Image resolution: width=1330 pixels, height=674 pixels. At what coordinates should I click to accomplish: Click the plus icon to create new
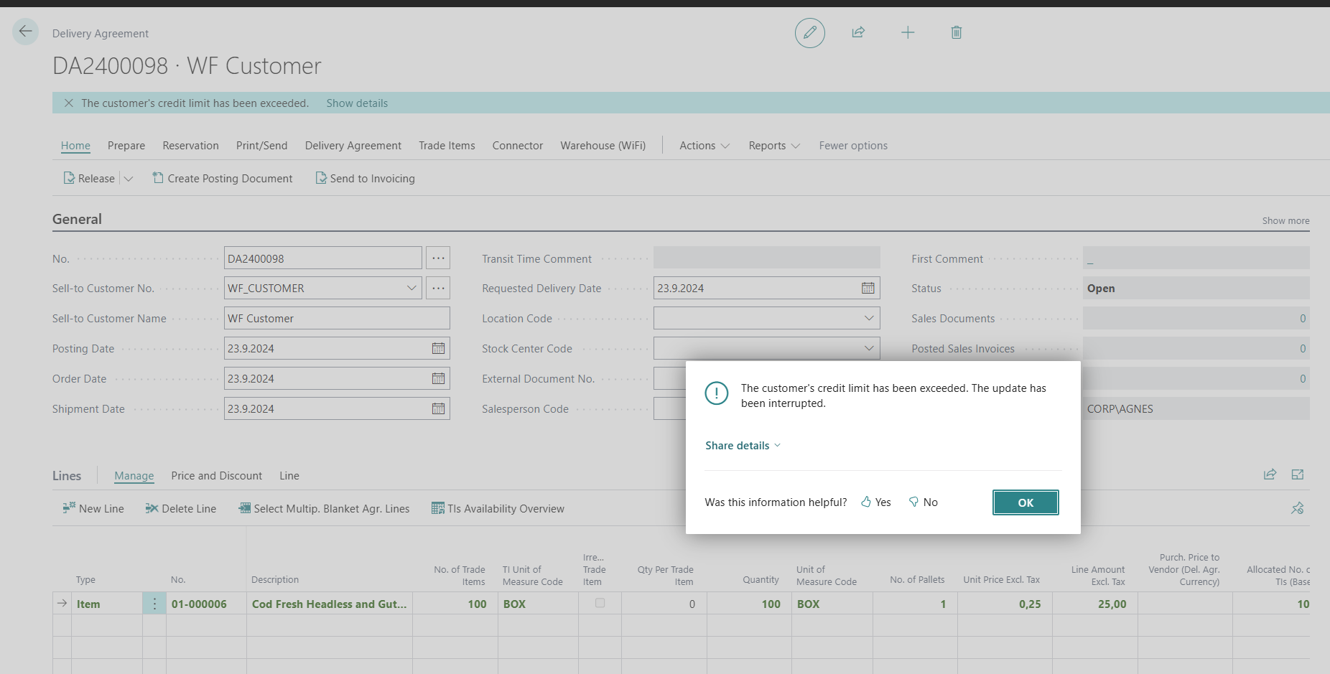pyautogui.click(x=907, y=33)
